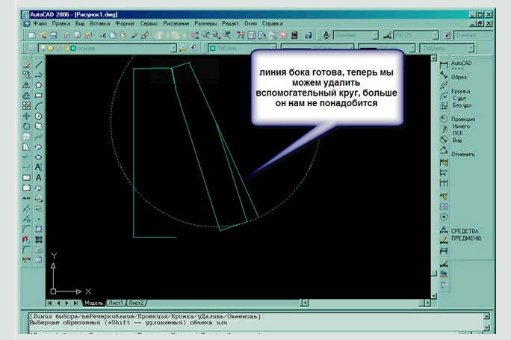
Task: Switch to the 'Лист1' layout tab
Action: tap(116, 303)
